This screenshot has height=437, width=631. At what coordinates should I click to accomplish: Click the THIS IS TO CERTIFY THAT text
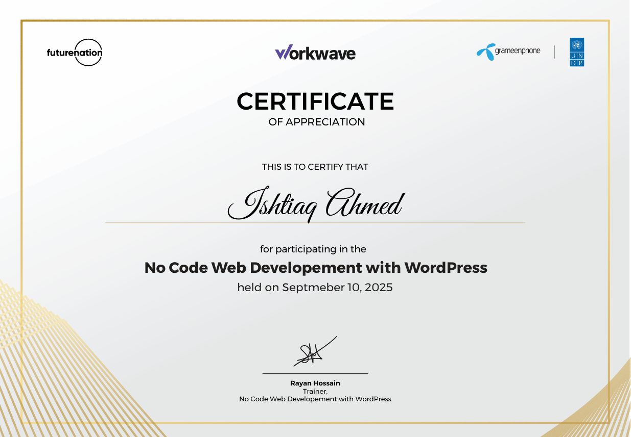click(x=315, y=167)
